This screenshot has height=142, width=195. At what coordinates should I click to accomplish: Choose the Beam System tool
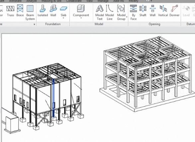pyautogui.click(x=30, y=13)
